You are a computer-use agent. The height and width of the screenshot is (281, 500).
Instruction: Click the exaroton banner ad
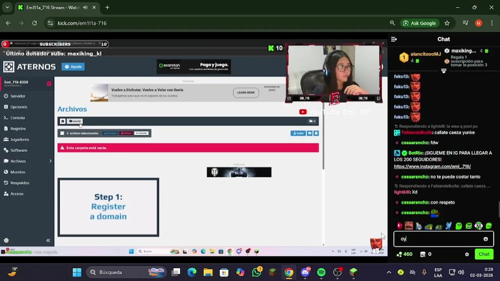click(x=194, y=67)
